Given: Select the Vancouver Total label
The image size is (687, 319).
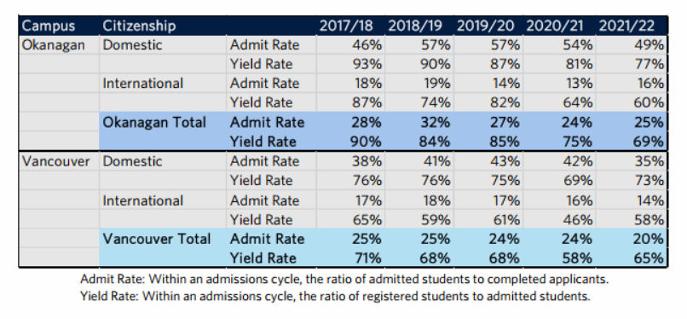Looking at the screenshot, I should pos(157,239).
